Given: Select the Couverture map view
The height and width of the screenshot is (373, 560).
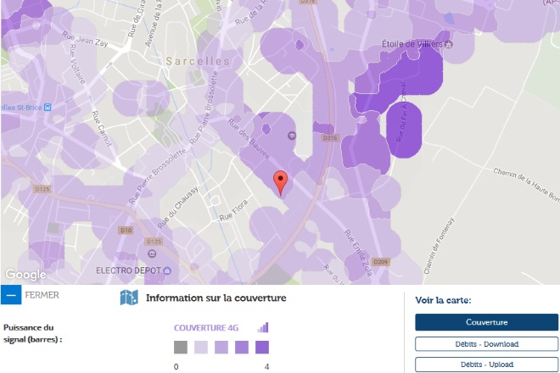Looking at the screenshot, I should pos(486,322).
